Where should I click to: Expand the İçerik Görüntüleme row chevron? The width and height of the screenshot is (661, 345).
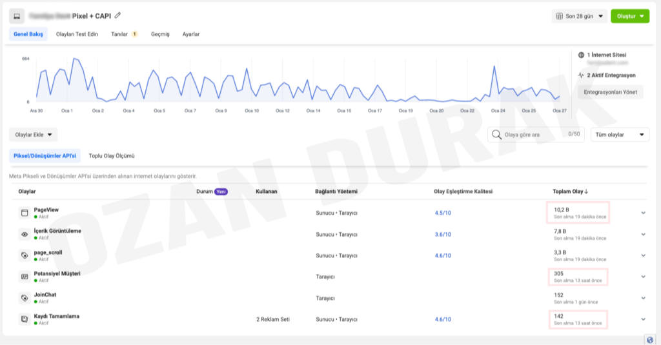pos(644,234)
